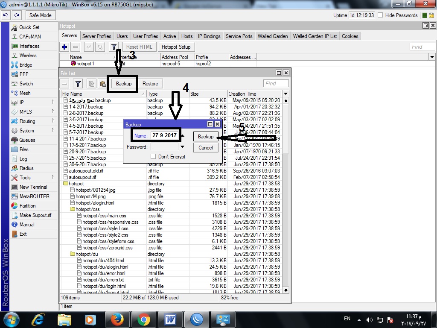
Task: Click File List paste icon
Action: tap(103, 84)
